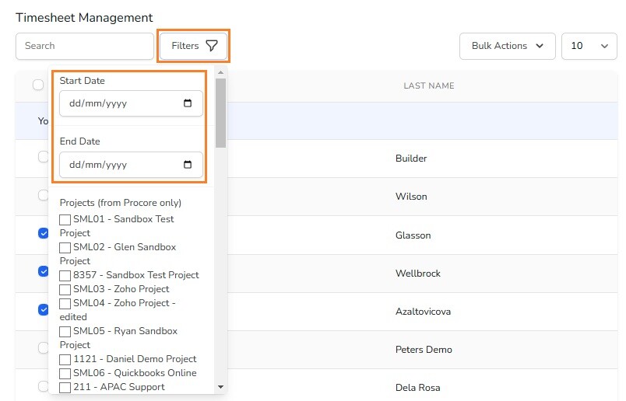The width and height of the screenshot is (626, 401).
Task: Select the Glasson last name cell
Action: [413, 235]
